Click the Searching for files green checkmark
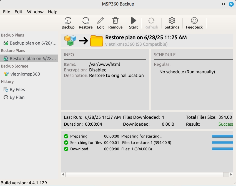Image resolution: width=236 pixels, height=186 pixels. pyautogui.click(x=66, y=143)
